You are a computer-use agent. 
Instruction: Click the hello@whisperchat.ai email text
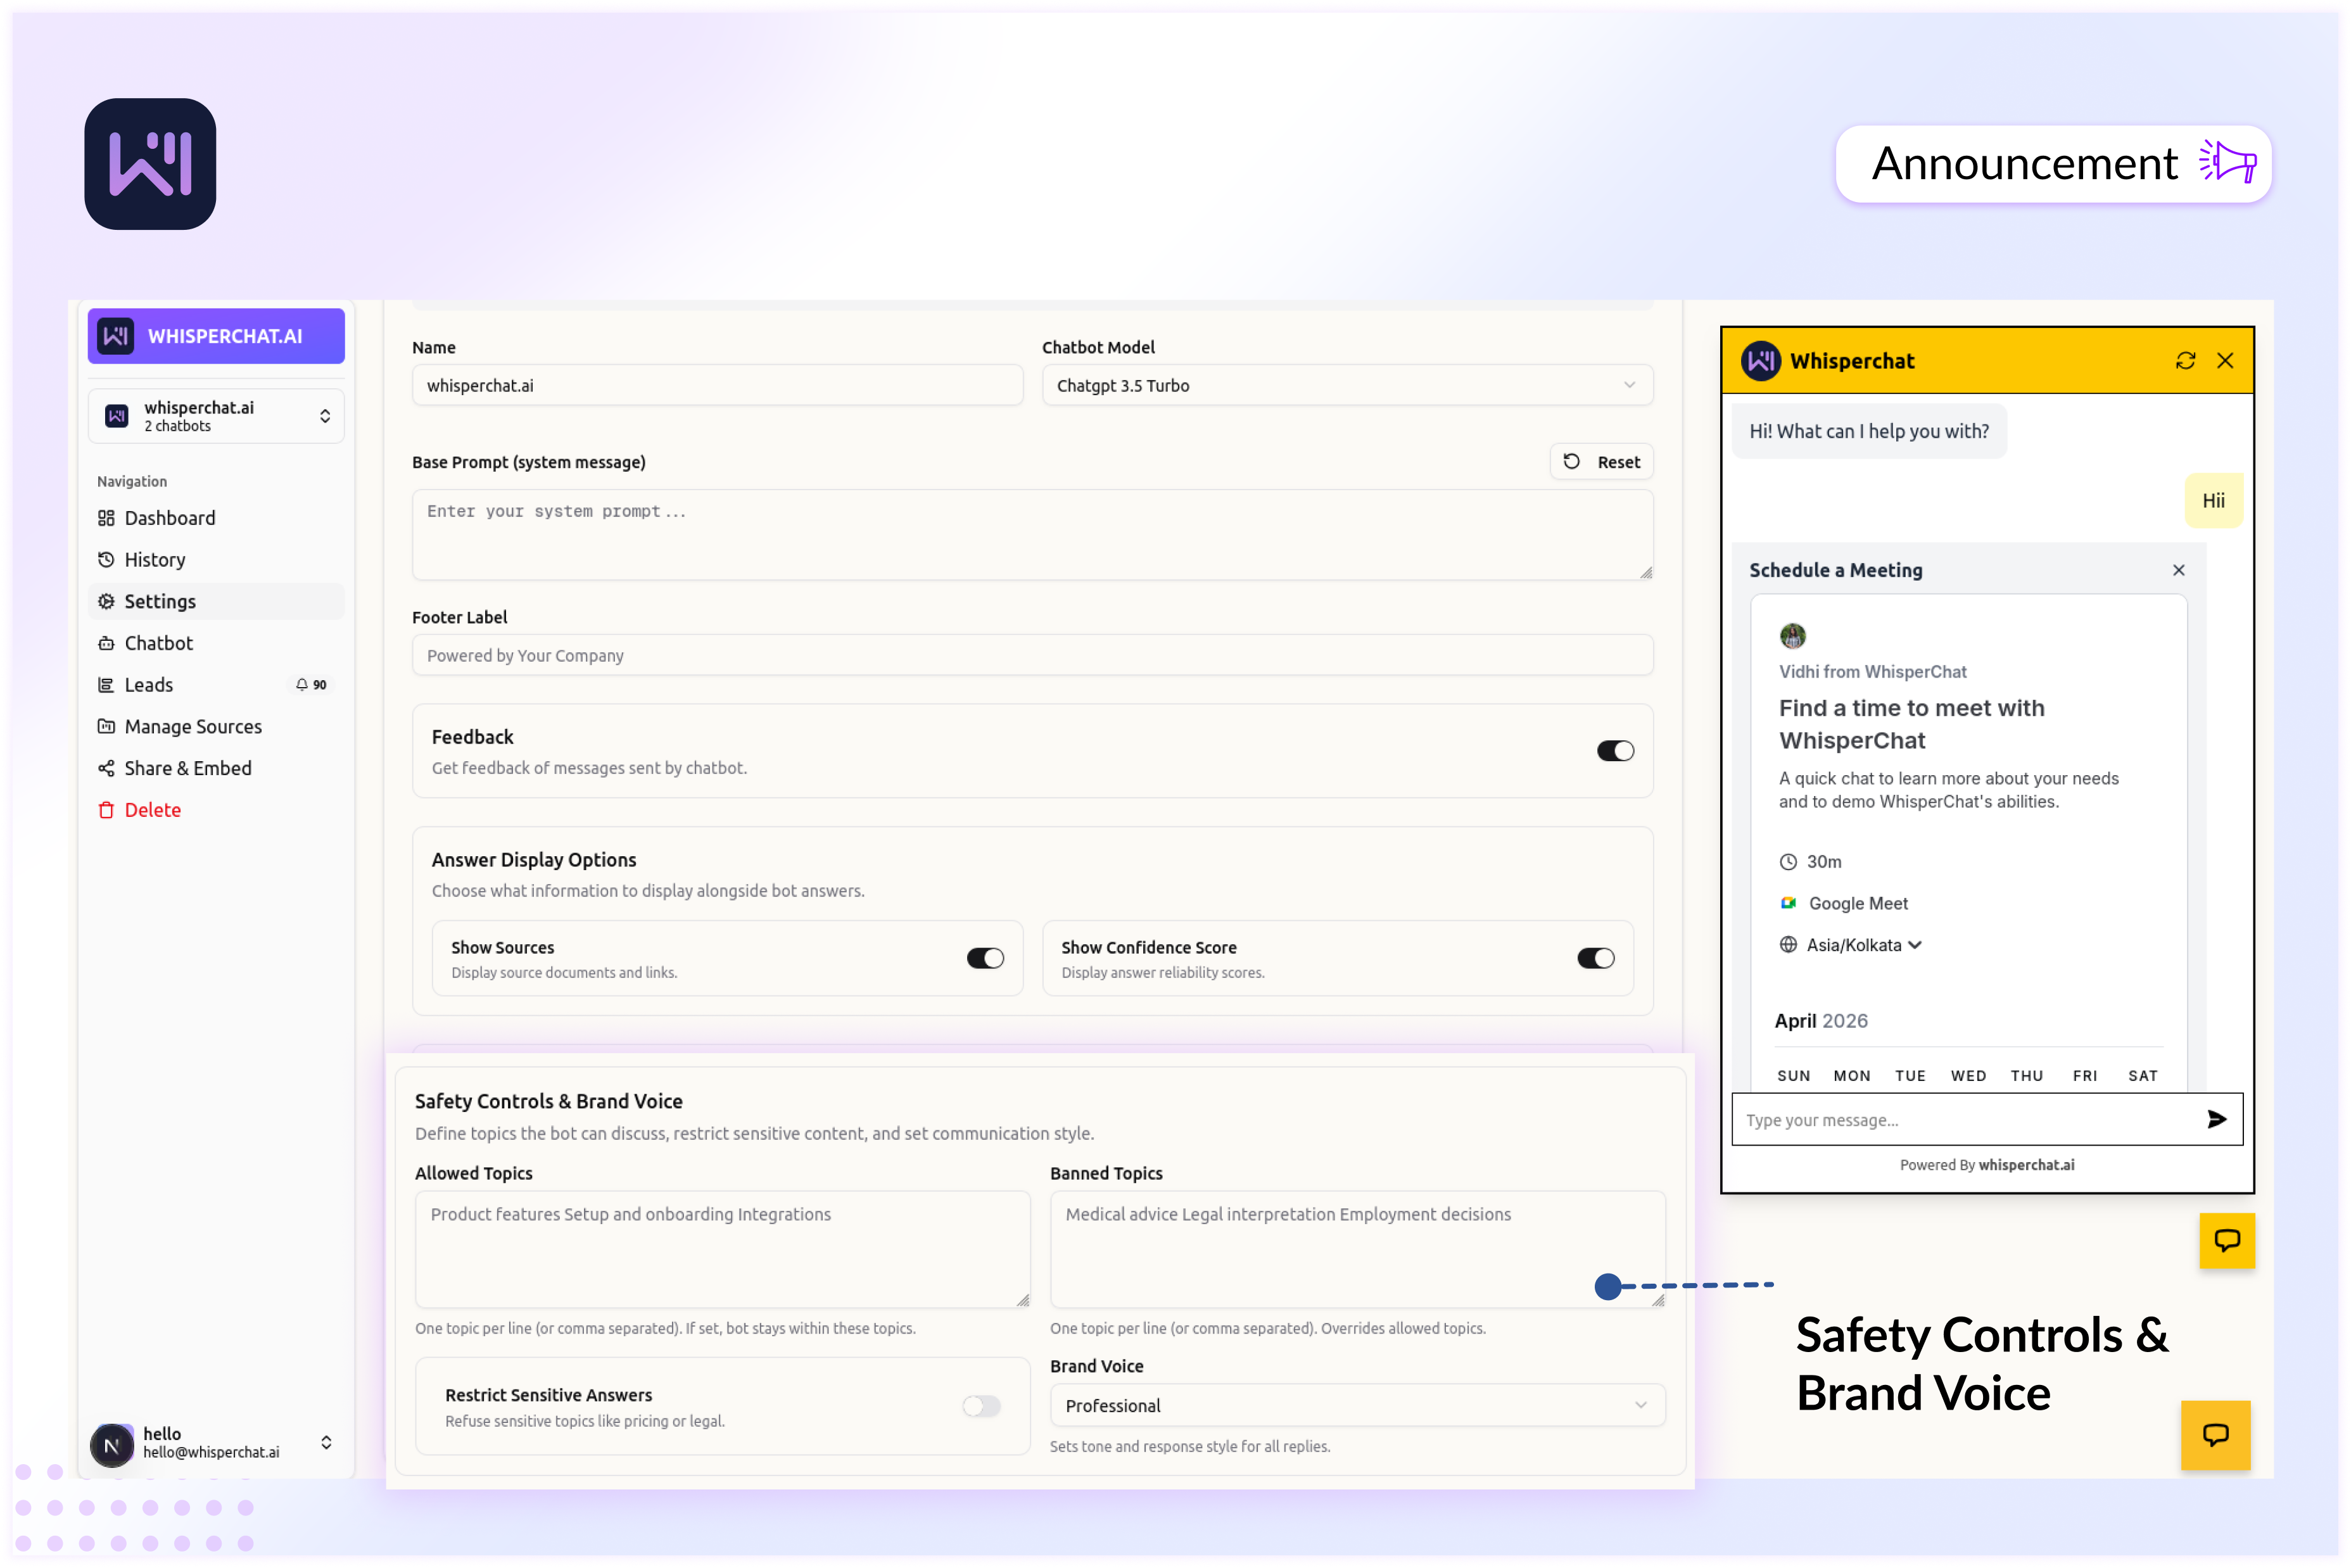coord(211,1453)
